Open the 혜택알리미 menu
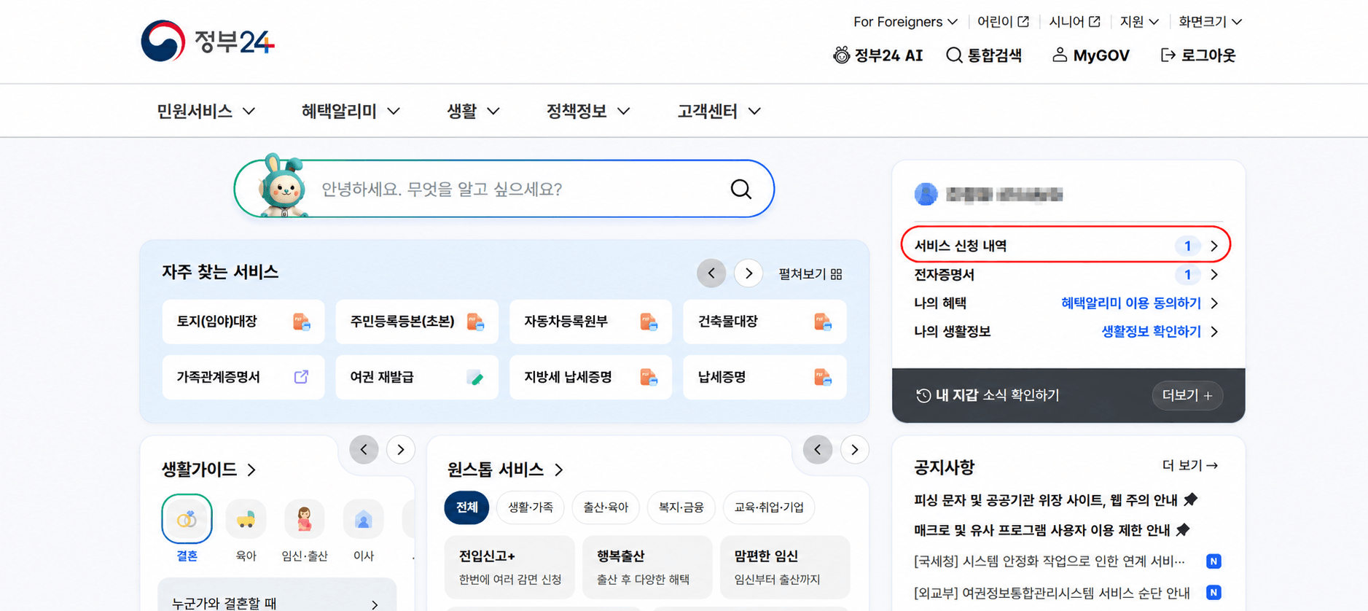The width and height of the screenshot is (1368, 611). (351, 112)
